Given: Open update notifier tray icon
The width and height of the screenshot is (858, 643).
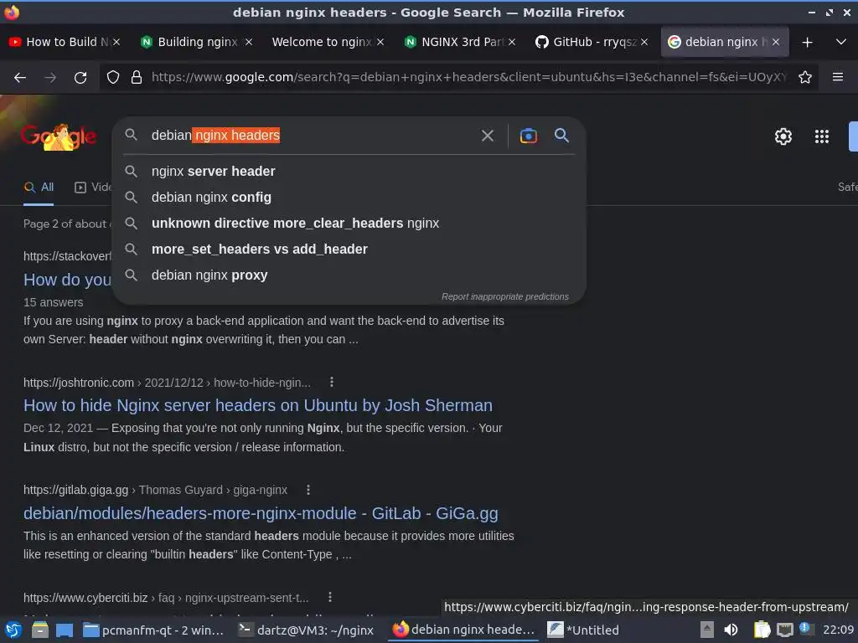Looking at the screenshot, I should 806,629.
